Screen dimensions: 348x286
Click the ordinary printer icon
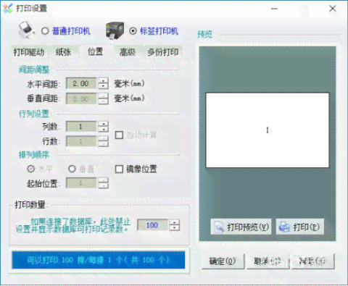[26, 30]
